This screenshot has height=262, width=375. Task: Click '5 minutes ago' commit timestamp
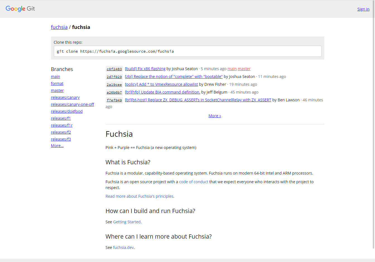(x=214, y=69)
